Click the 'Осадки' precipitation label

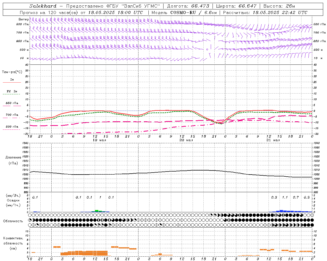pos(13,201)
